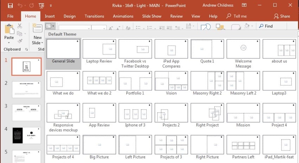Choose the Quote 1 layout

(x=207, y=51)
